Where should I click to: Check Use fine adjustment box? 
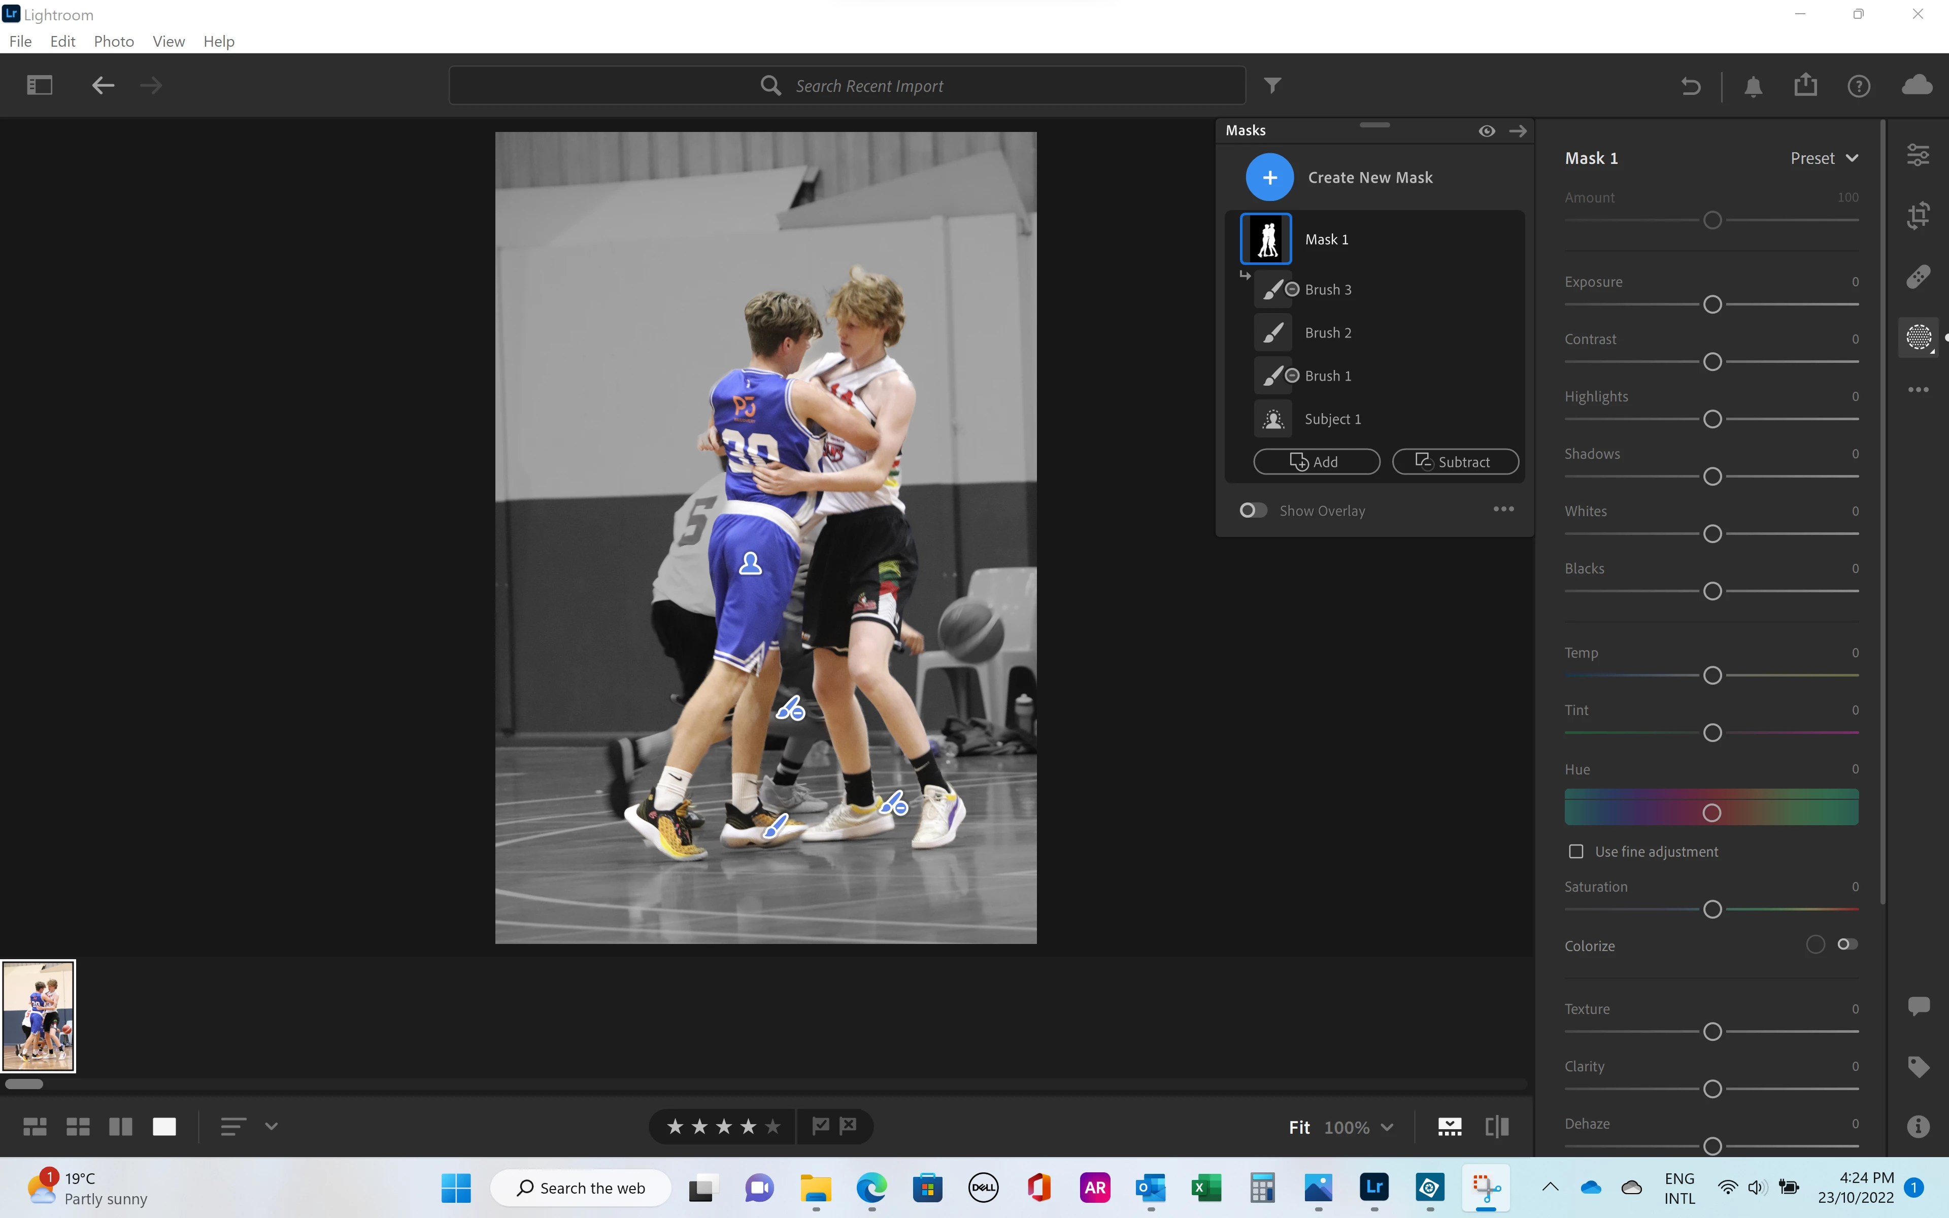click(x=1576, y=852)
